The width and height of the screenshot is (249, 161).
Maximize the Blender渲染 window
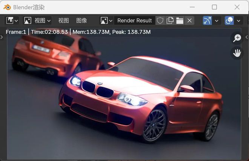tap(214, 7)
